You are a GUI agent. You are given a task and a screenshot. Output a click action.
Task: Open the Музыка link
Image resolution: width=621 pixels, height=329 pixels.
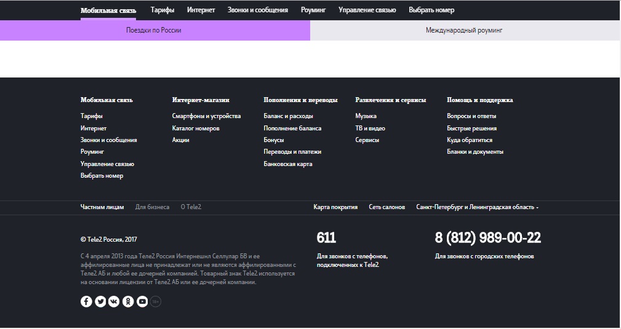pyautogui.click(x=366, y=116)
